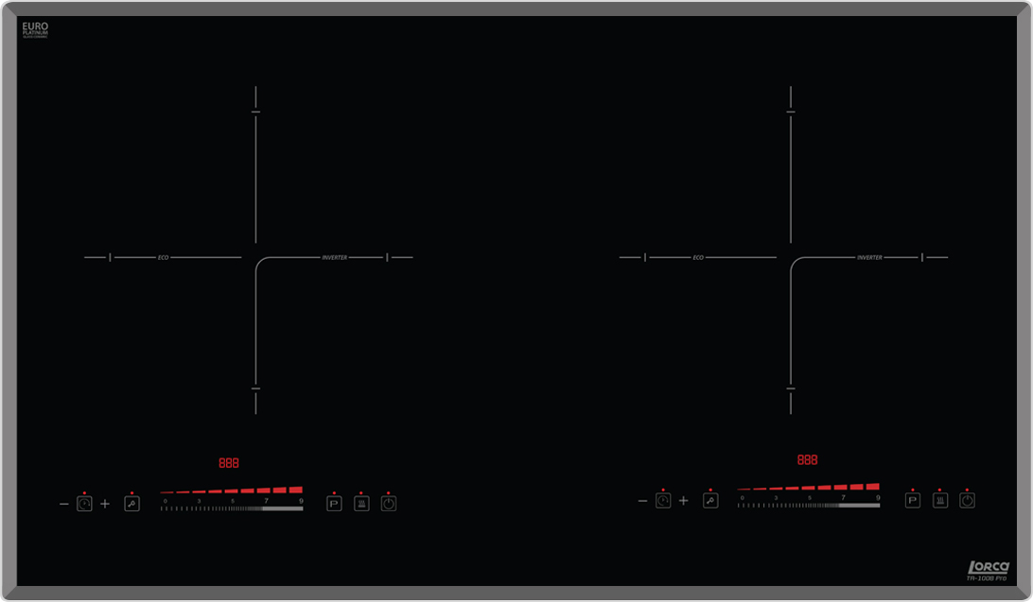Tap the right zone timer icon

coord(663,501)
